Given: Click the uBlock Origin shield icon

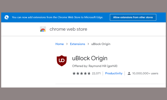Looking at the screenshot, I should pyautogui.click(x=62, y=61).
